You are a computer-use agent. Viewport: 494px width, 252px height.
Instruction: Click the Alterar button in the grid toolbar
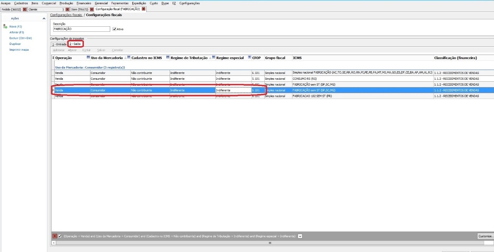click(72, 50)
